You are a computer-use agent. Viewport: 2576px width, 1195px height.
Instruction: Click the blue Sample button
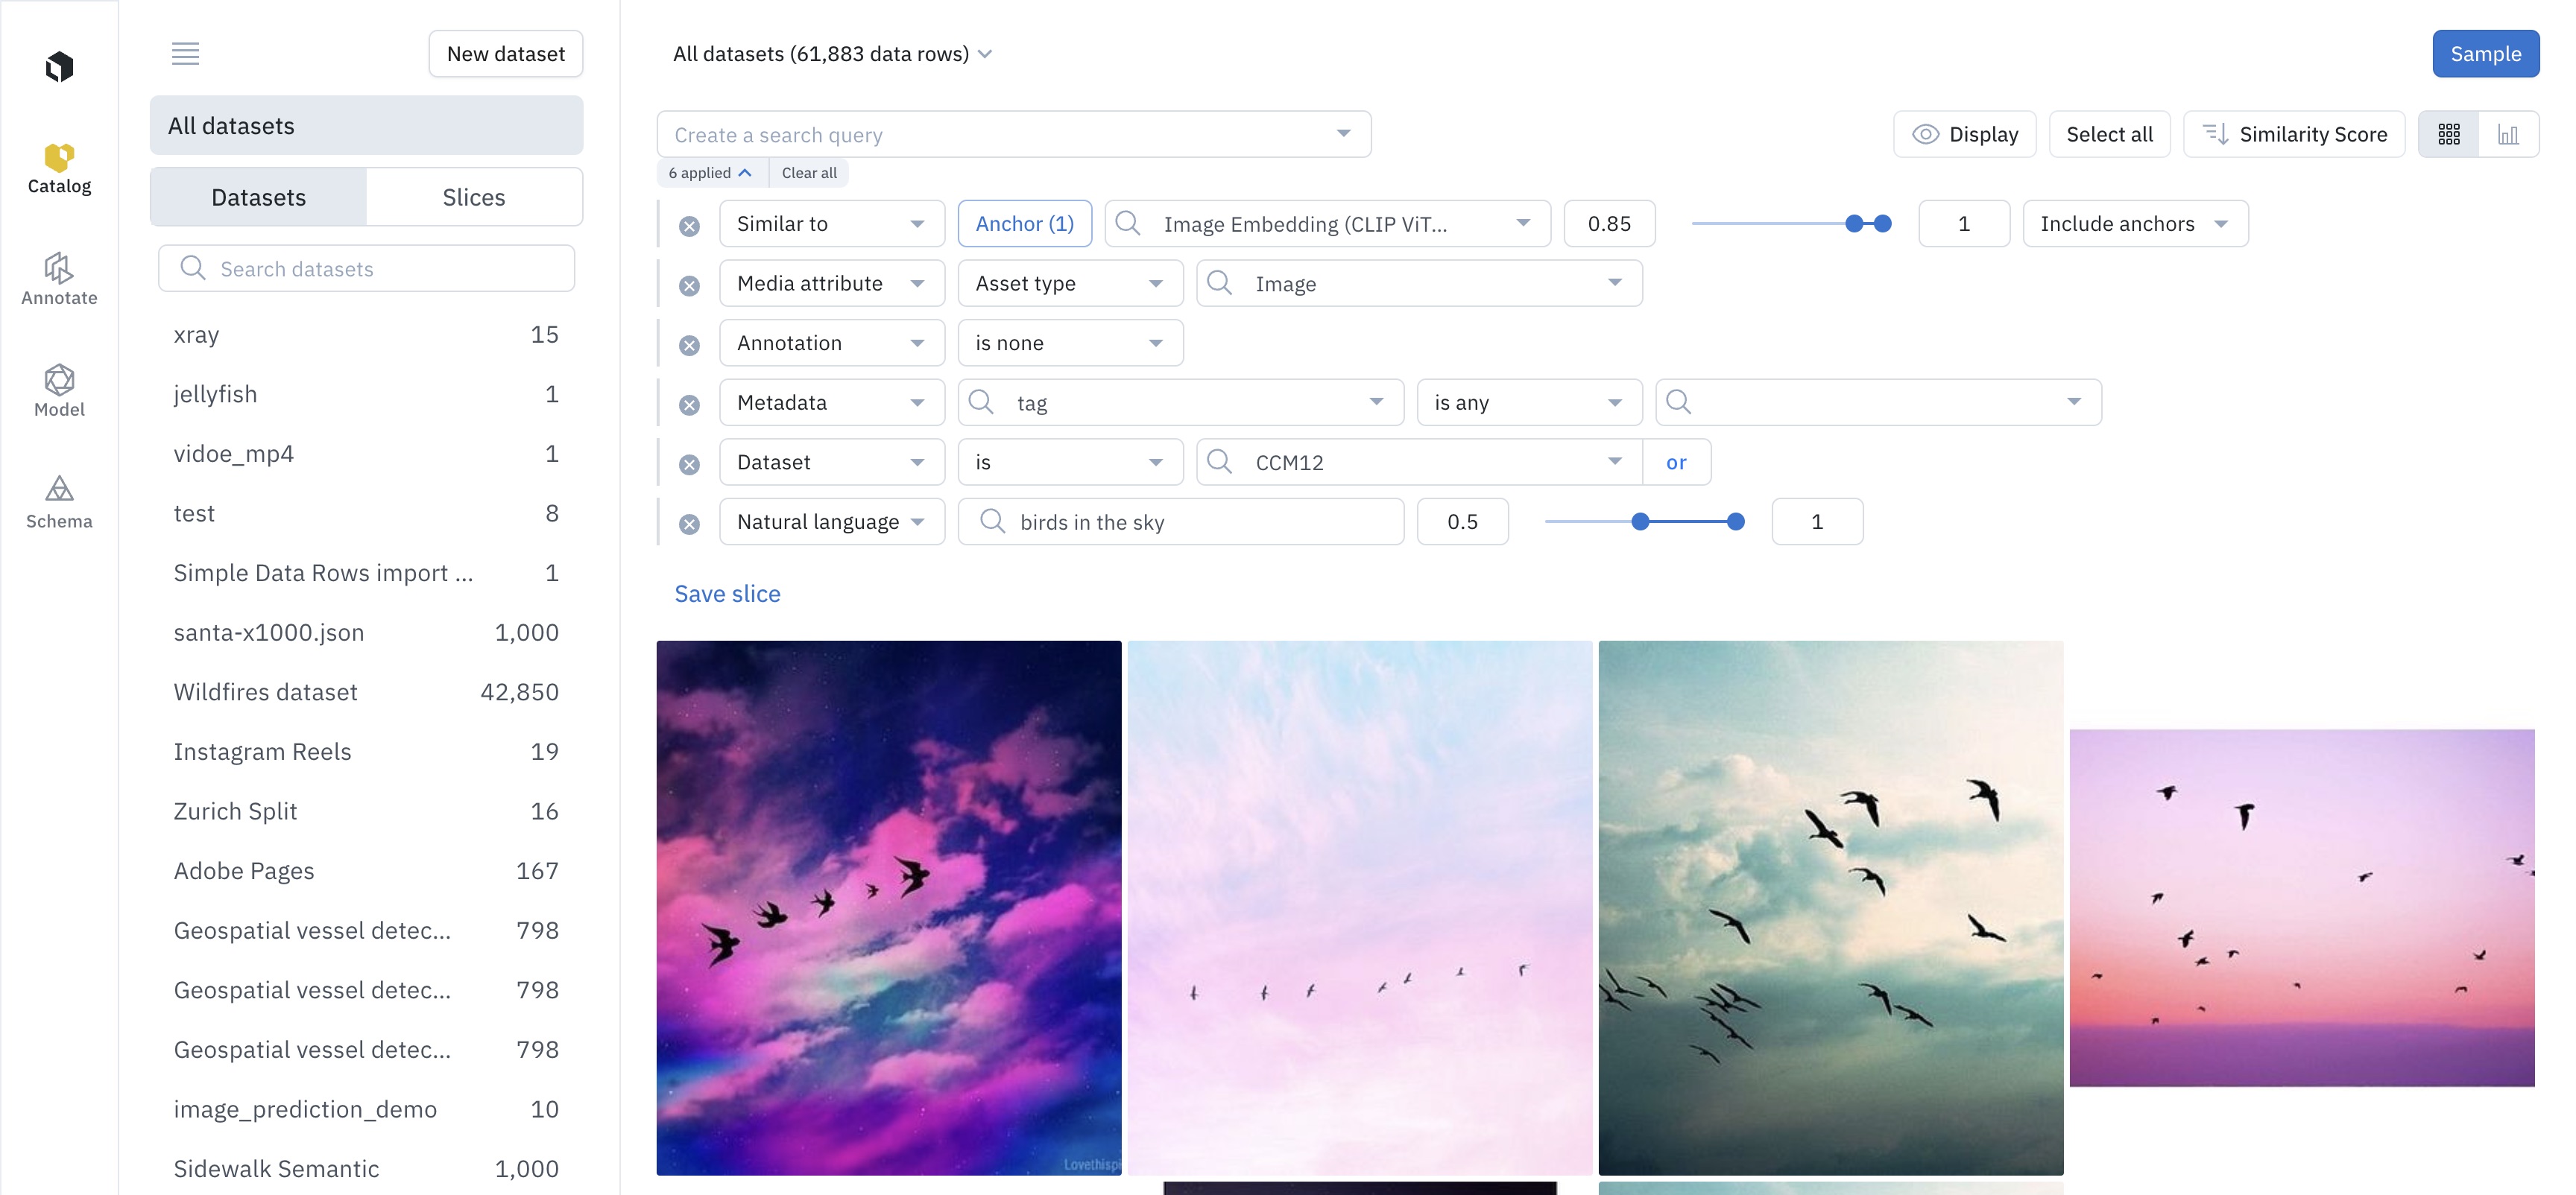point(2484,54)
